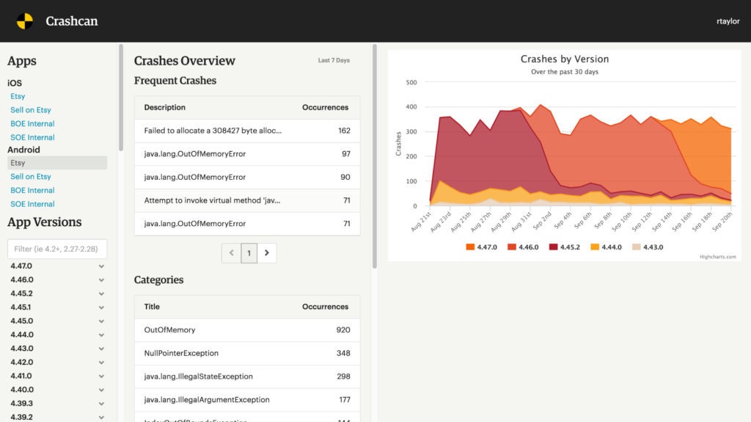Open SOE Internal under Android
Viewport: 751px width, 422px height.
[x=32, y=204]
